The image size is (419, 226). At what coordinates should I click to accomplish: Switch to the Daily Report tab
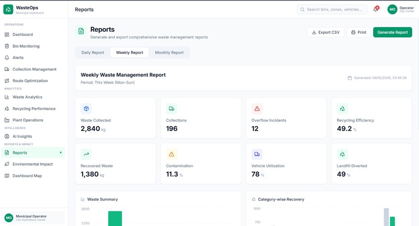[93, 52]
